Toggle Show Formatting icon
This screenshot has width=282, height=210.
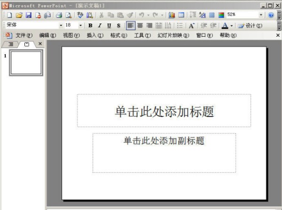pos(202,15)
